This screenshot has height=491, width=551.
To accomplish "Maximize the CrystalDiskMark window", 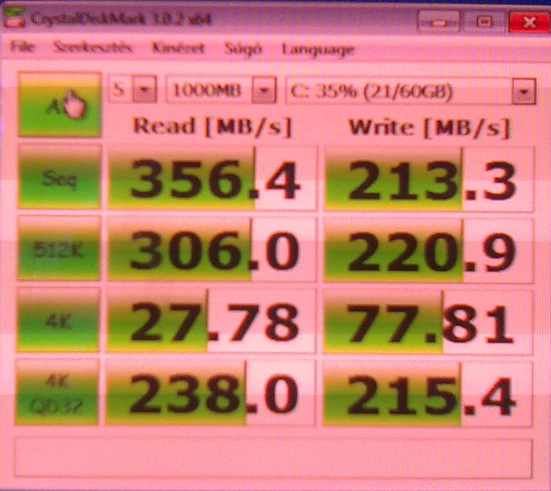I will pyautogui.click(x=484, y=22).
